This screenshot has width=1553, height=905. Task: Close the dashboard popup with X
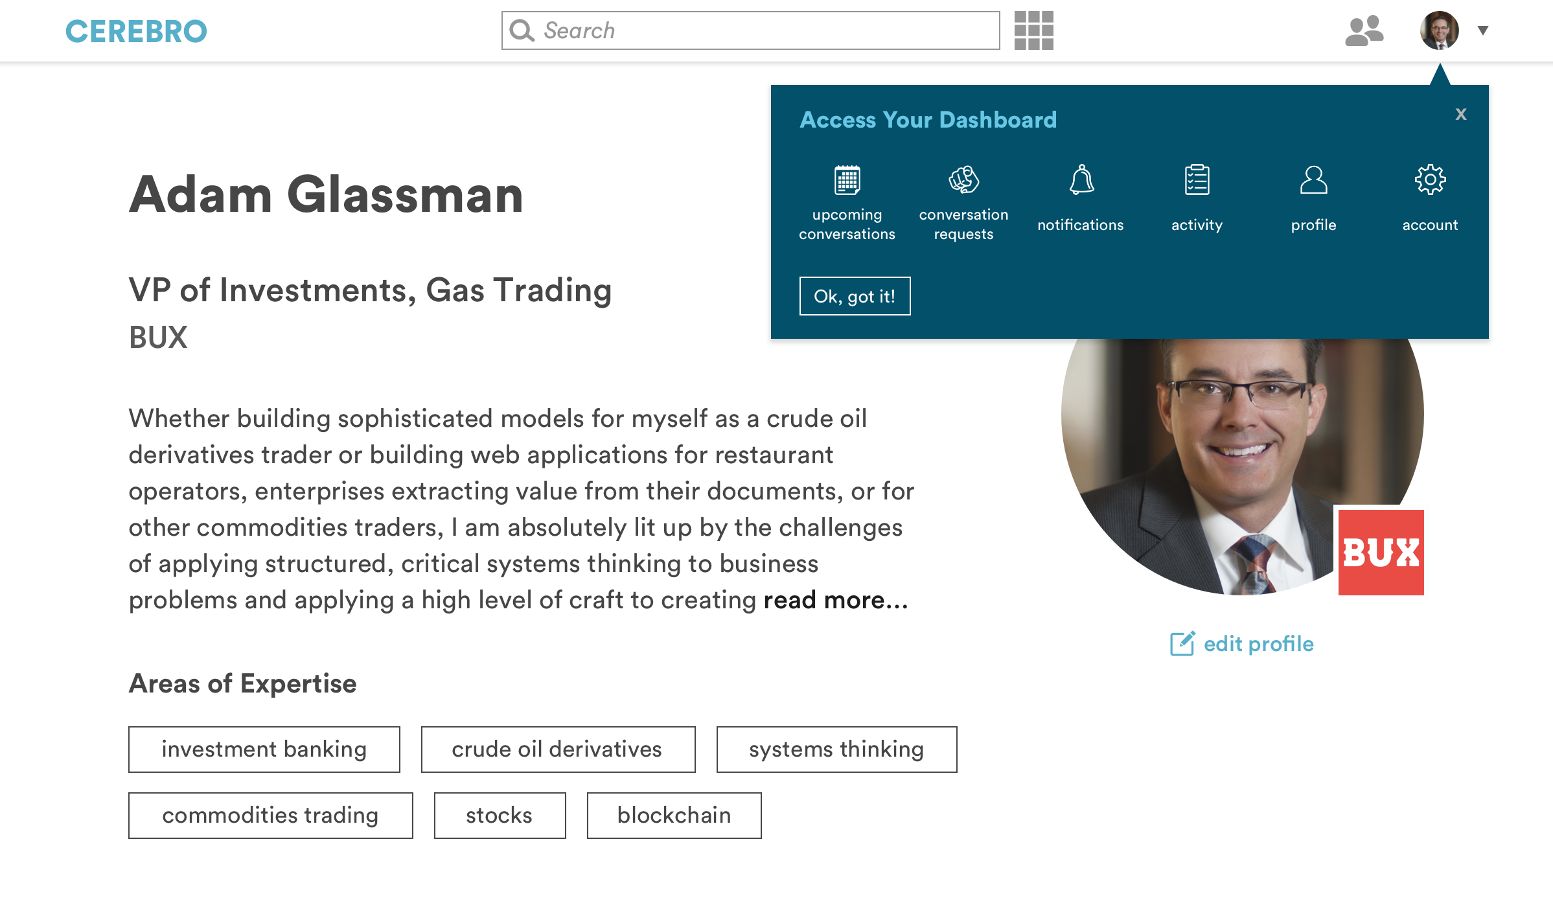(x=1460, y=114)
